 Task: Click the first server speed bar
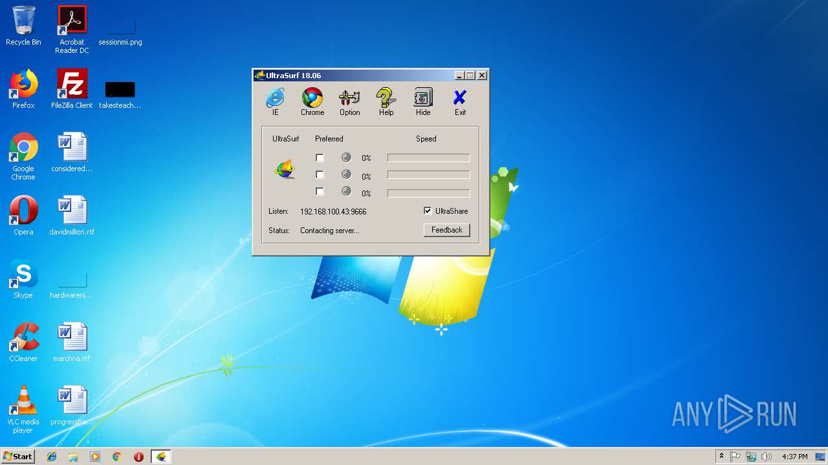point(428,158)
